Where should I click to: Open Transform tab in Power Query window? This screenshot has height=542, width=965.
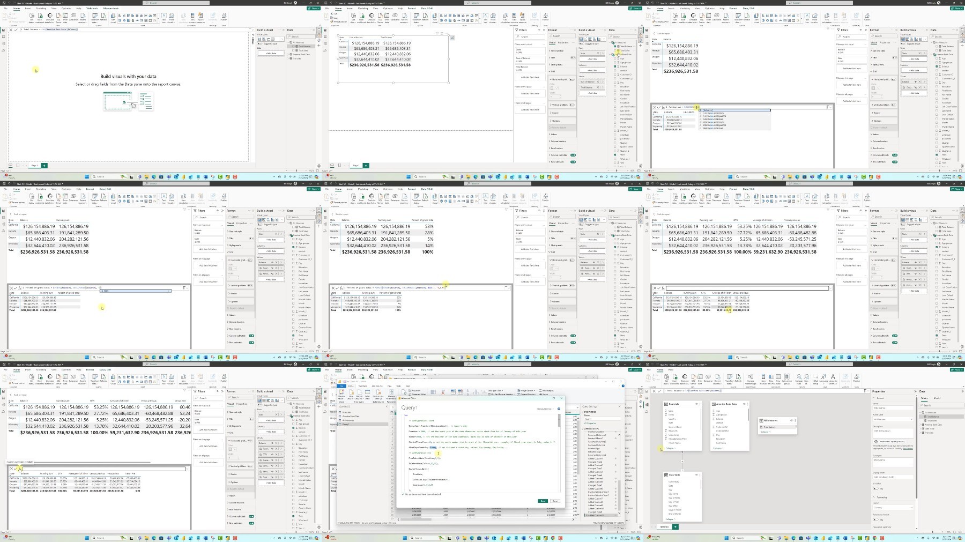362,386
